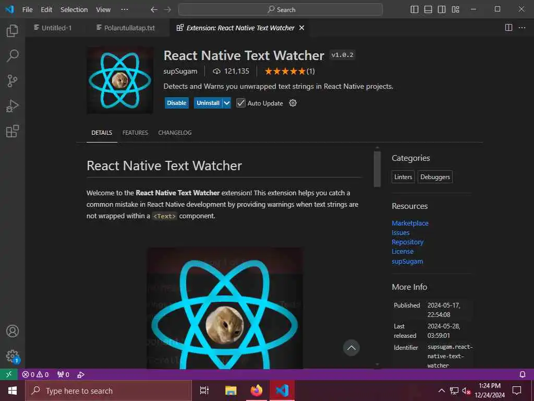Open the License resource link

tap(403, 251)
